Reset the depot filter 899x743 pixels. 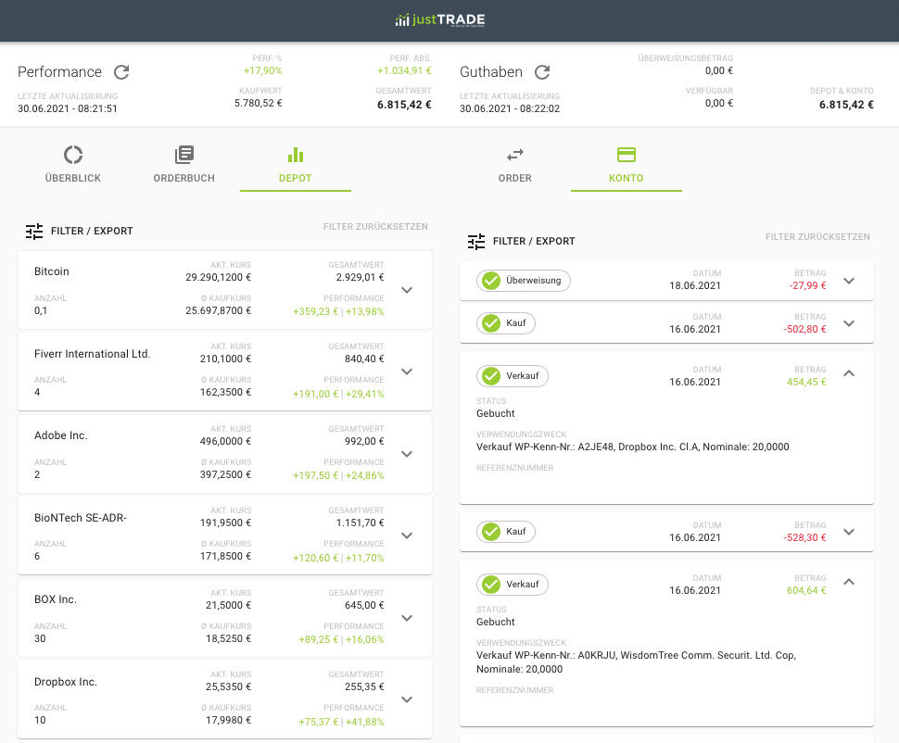click(375, 227)
